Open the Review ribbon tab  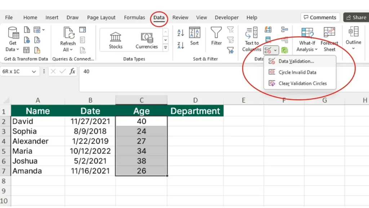[180, 17]
